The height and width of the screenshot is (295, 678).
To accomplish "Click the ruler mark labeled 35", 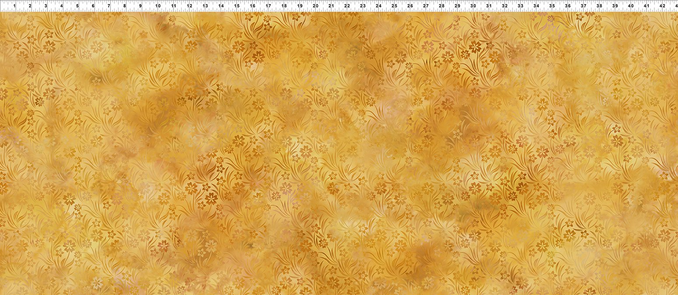I will tap(552, 6).
